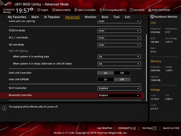Select the M.2_1 Link Mode label

(x=18, y=38)
